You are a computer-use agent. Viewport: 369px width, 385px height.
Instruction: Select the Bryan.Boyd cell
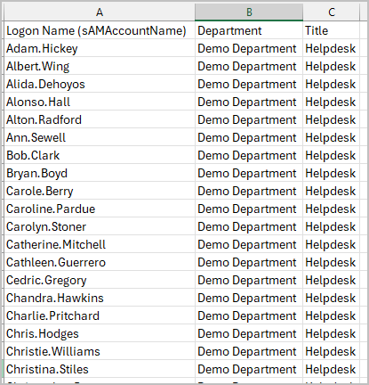click(100, 173)
